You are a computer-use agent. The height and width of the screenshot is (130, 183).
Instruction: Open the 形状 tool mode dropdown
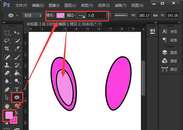click(33, 15)
